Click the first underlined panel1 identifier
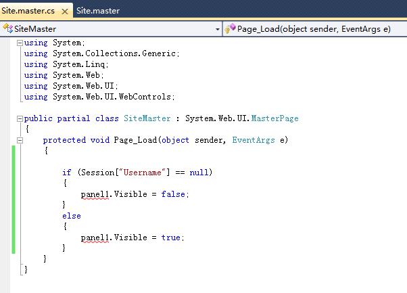The width and height of the screenshot is (407, 293). point(95,195)
